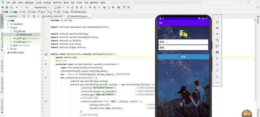Image resolution: width=260 pixels, height=117 pixels.
Task: Expand the res folder
Action: click(x=8, y=49)
